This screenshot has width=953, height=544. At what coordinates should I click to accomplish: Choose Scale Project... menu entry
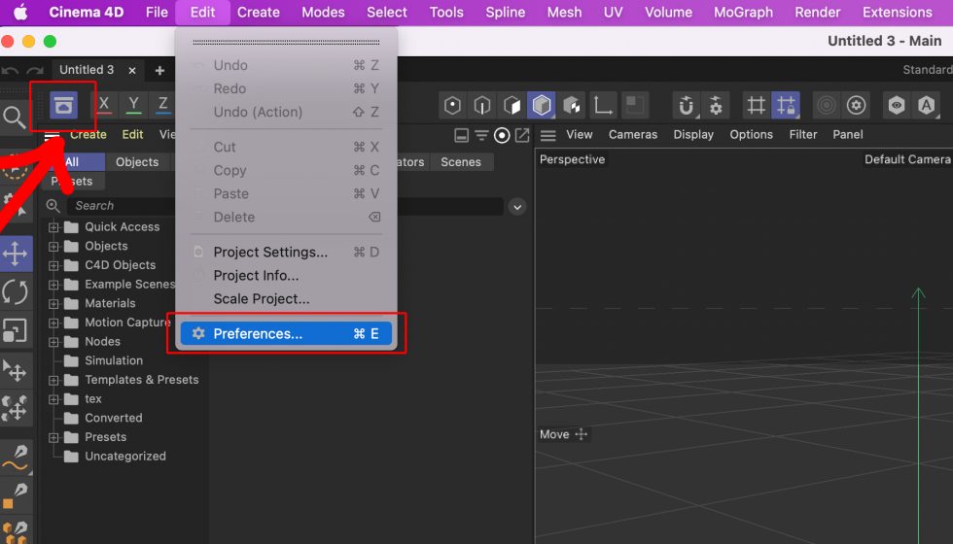pyautogui.click(x=286, y=299)
